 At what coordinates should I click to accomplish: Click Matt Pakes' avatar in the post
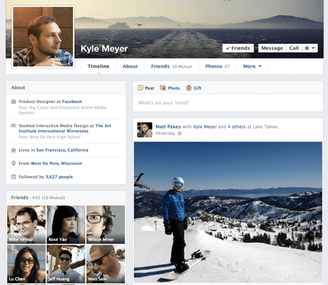[x=145, y=130]
